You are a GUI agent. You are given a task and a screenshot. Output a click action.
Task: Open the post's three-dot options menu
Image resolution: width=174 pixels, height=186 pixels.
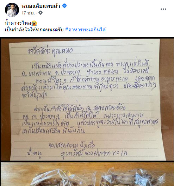[x=163, y=9]
